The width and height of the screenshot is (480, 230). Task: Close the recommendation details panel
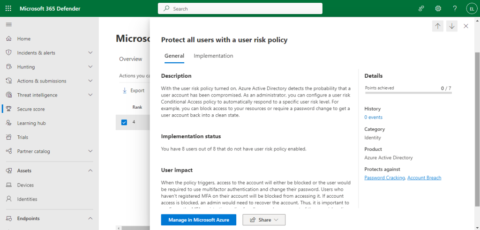tap(466, 26)
